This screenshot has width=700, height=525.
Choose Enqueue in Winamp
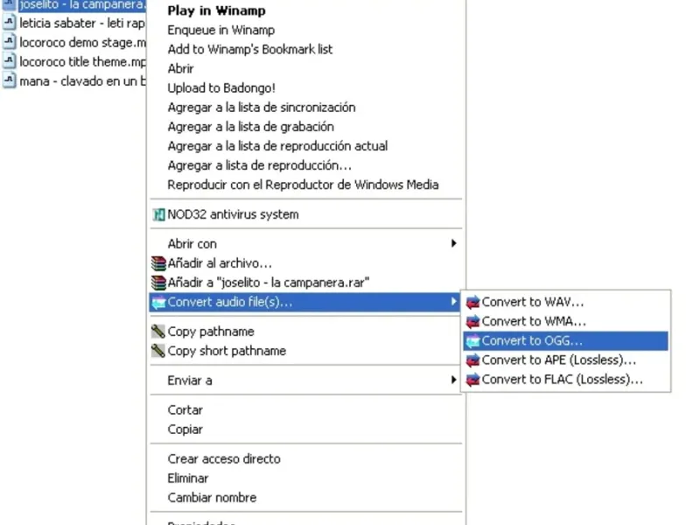220,31
